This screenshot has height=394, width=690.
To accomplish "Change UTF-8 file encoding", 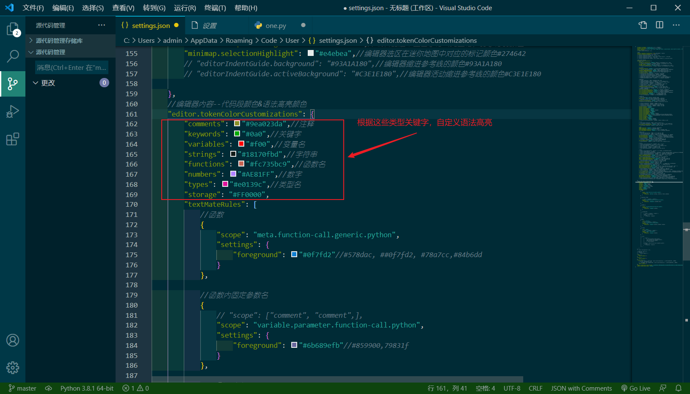I will click(x=512, y=388).
